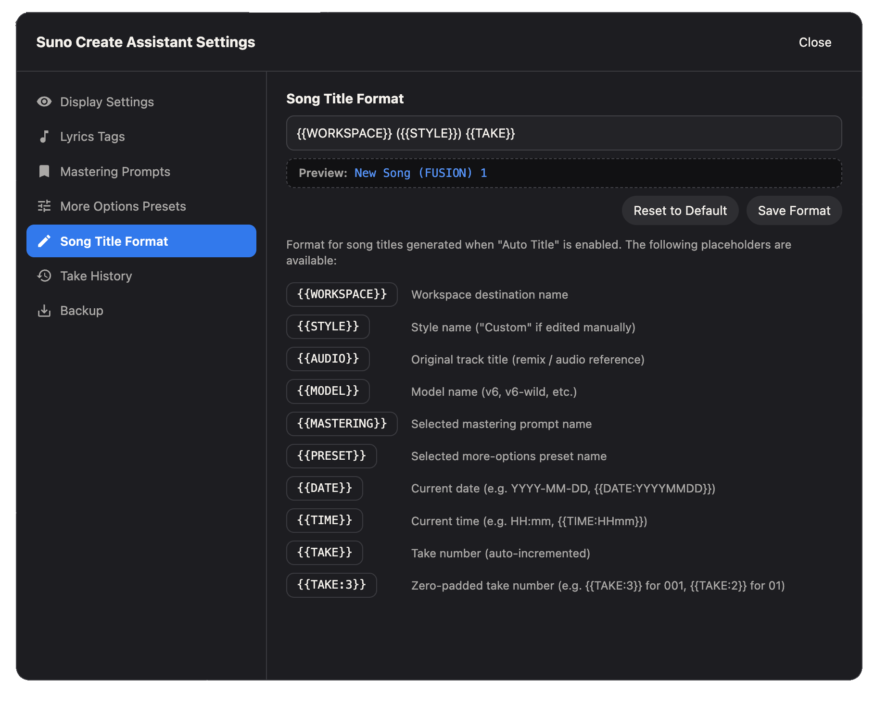Insert the {{MASTERING}} placeholder chip

click(342, 424)
